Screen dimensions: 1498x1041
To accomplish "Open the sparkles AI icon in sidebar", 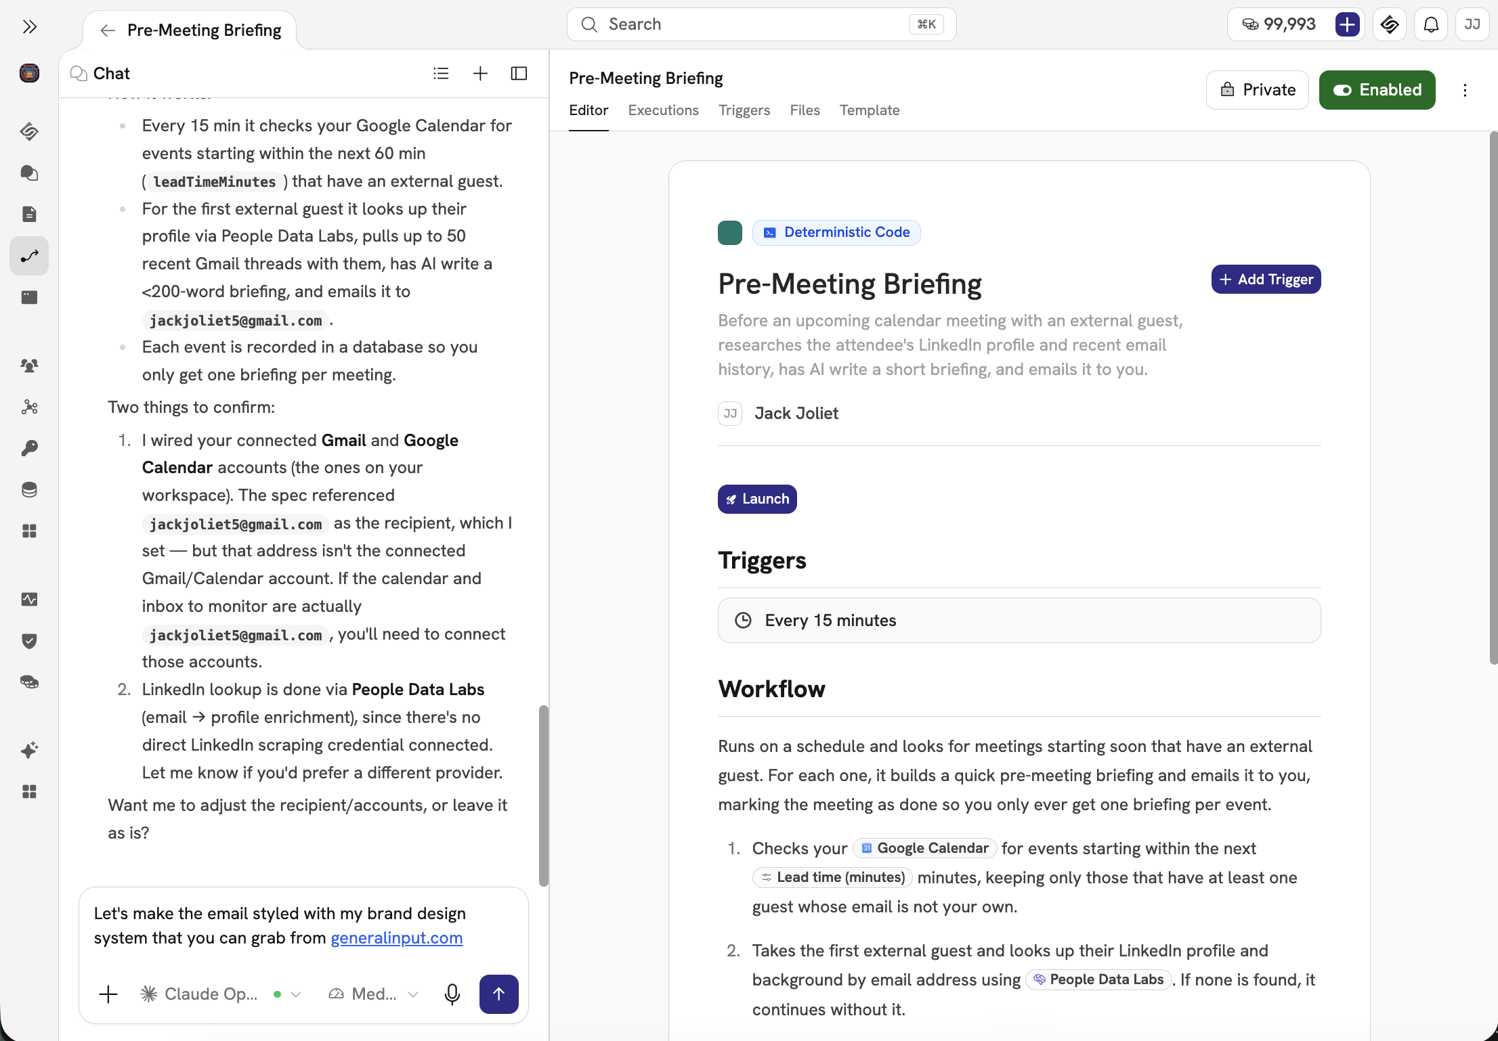I will tap(29, 750).
